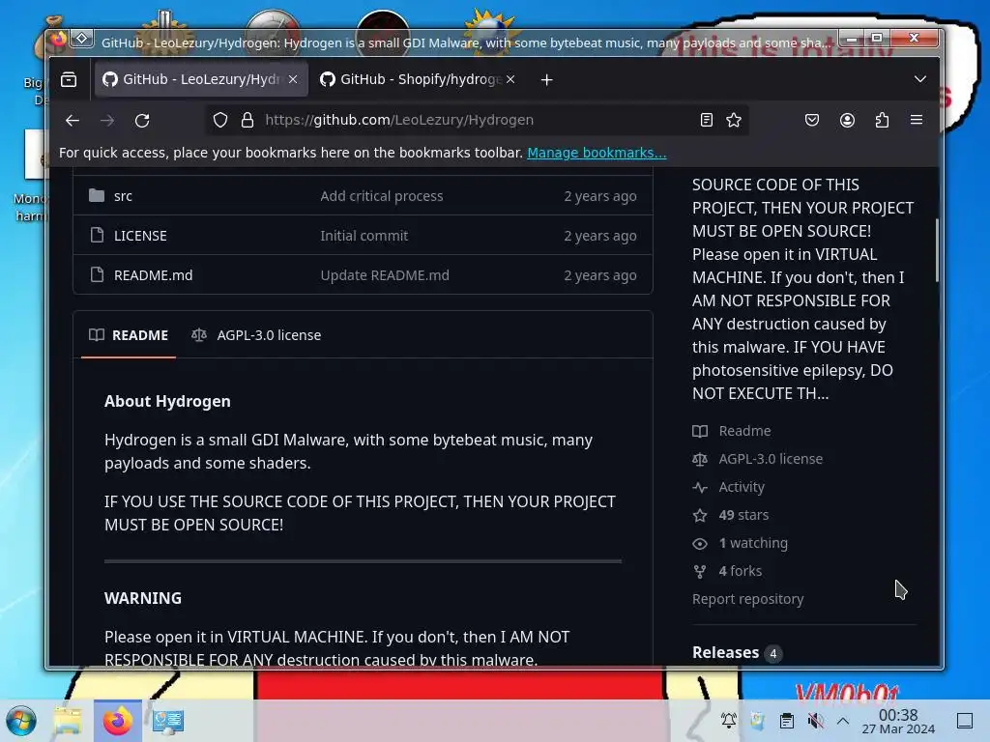Open the system settings taskbar icon
Screen dimensions: 990x742
click(x=168, y=721)
